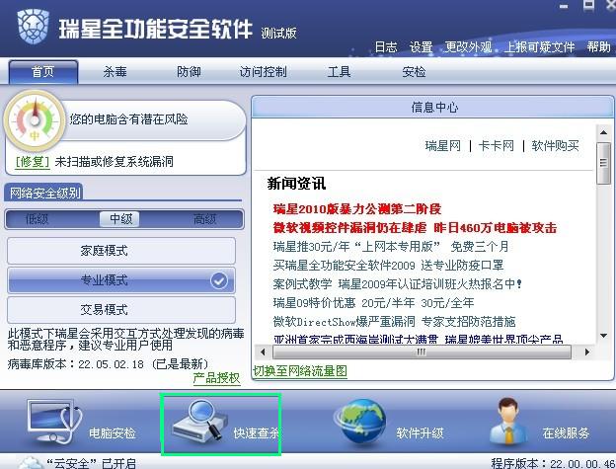The height and width of the screenshot is (469, 616).
Task: Open news 瑞星推30元/年 上网本专用版
Action: click(x=391, y=247)
